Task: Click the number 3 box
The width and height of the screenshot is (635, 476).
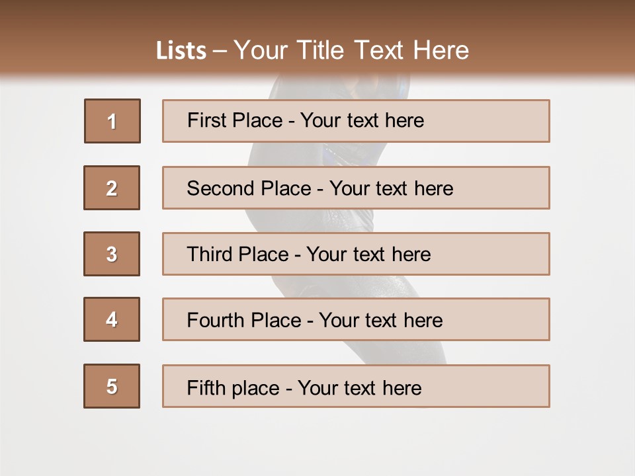Action: [x=112, y=254]
